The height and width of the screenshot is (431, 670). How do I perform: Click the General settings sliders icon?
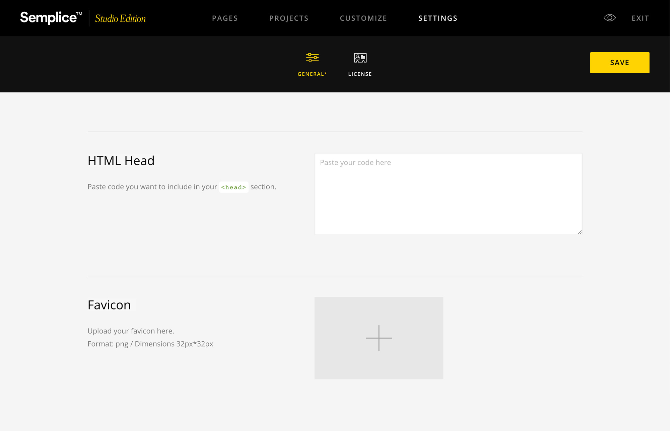[x=312, y=58]
